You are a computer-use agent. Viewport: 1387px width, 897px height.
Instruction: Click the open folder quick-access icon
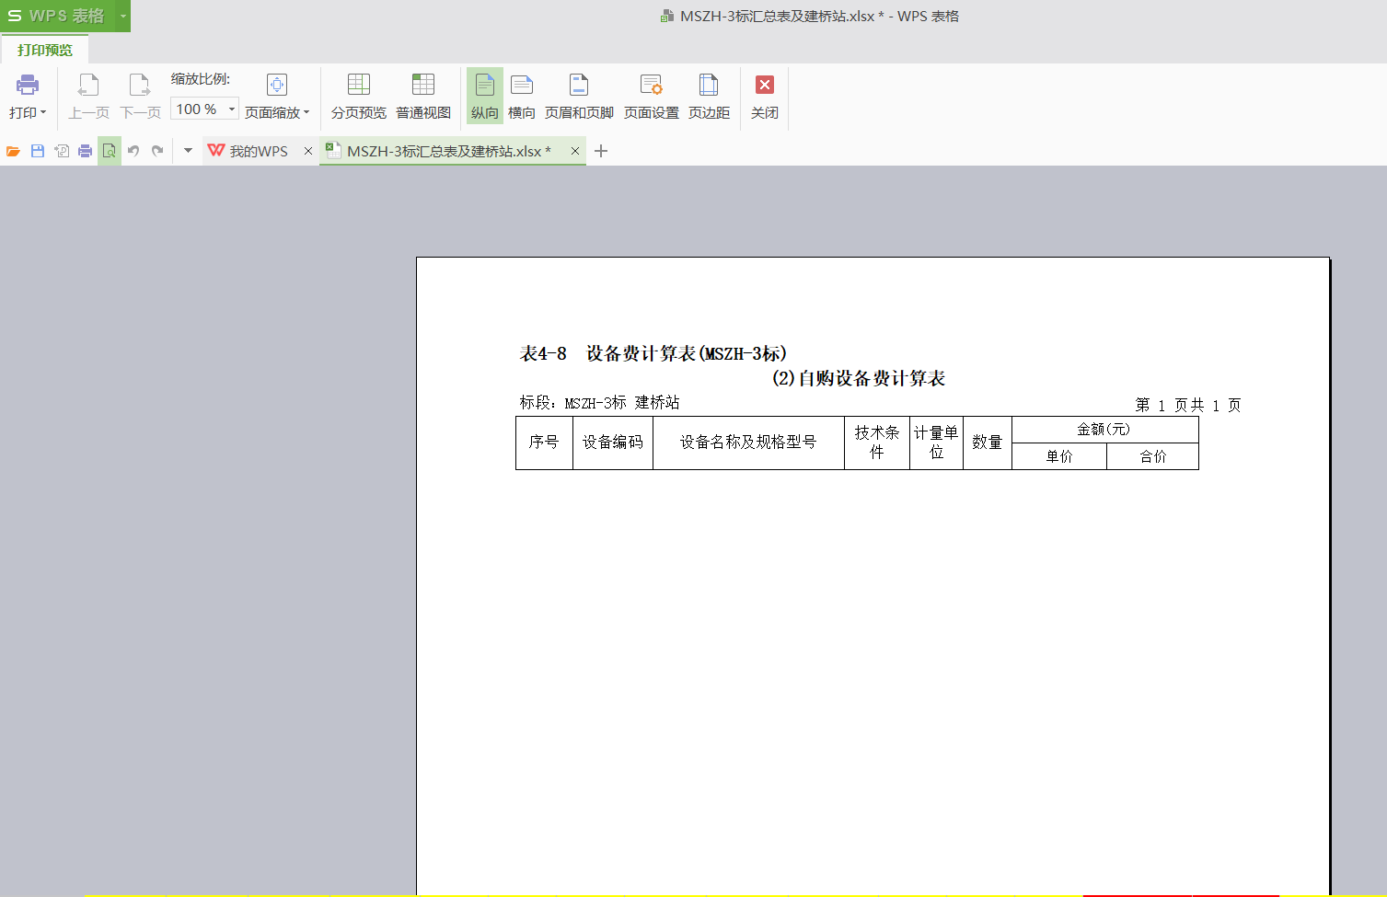[x=13, y=151]
